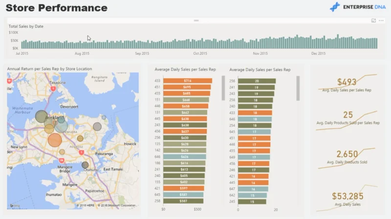
Task: Click the 25 Avg. Daily Products Sold per Rep card
Action: 348,120
